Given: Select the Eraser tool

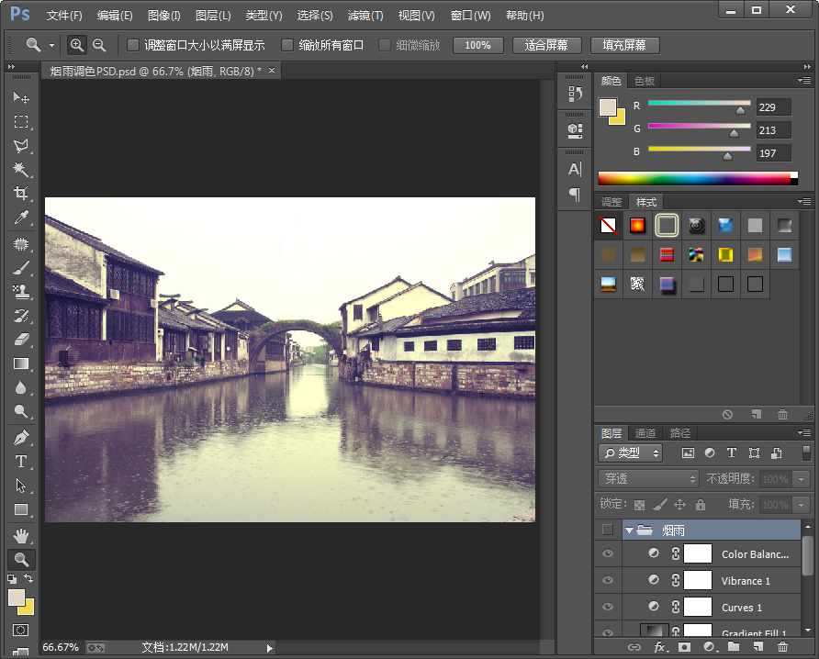Looking at the screenshot, I should pyautogui.click(x=21, y=340).
